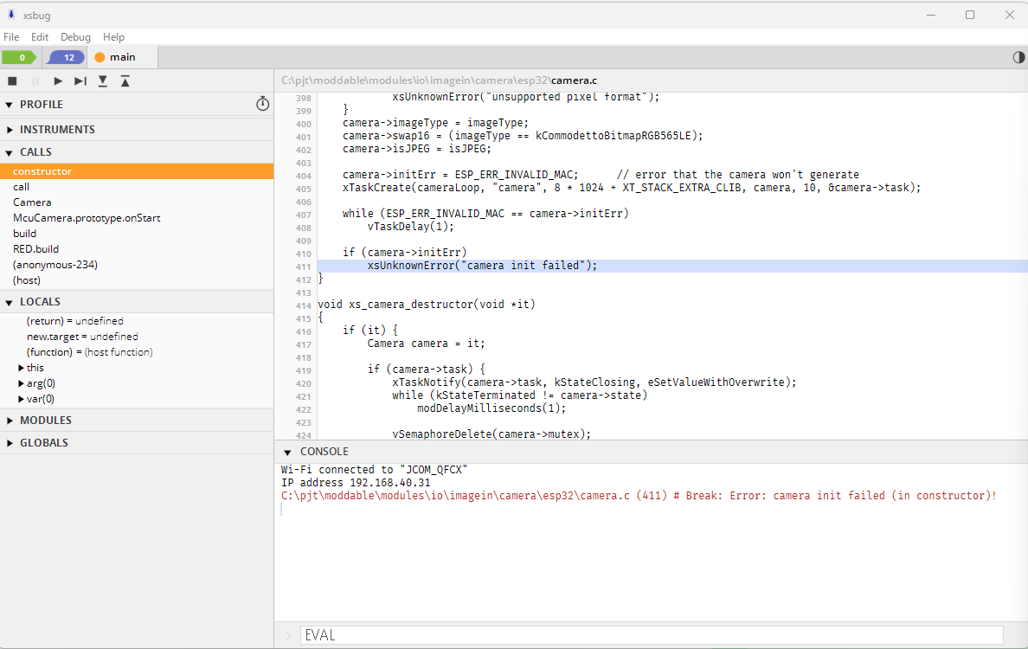Toggle the appearance contrast icon

click(x=1018, y=57)
